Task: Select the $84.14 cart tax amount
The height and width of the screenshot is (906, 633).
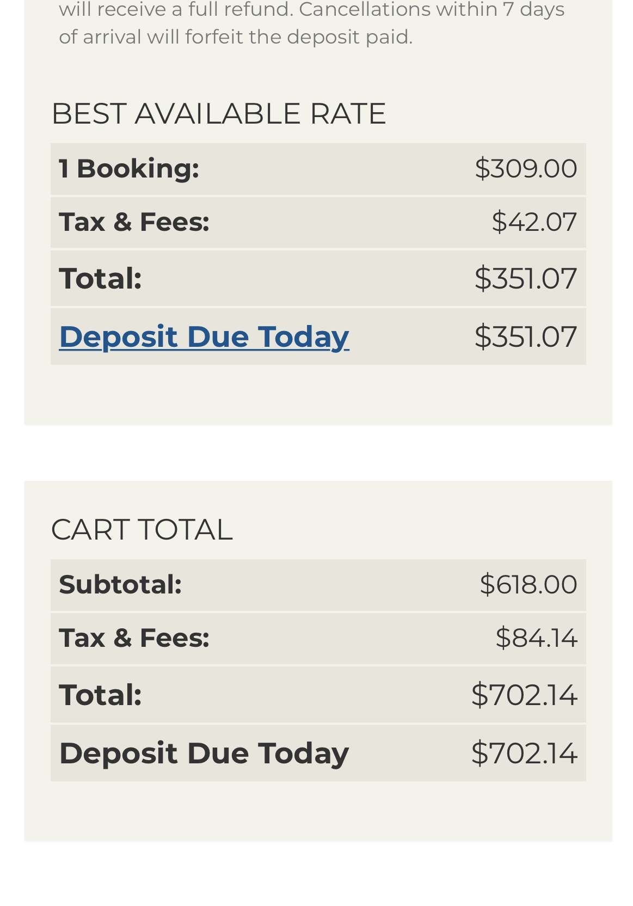Action: point(536,638)
